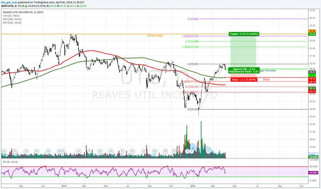The width and height of the screenshot is (321, 189).
Task: Click the 2016 label on time axis
Action: 193,186
